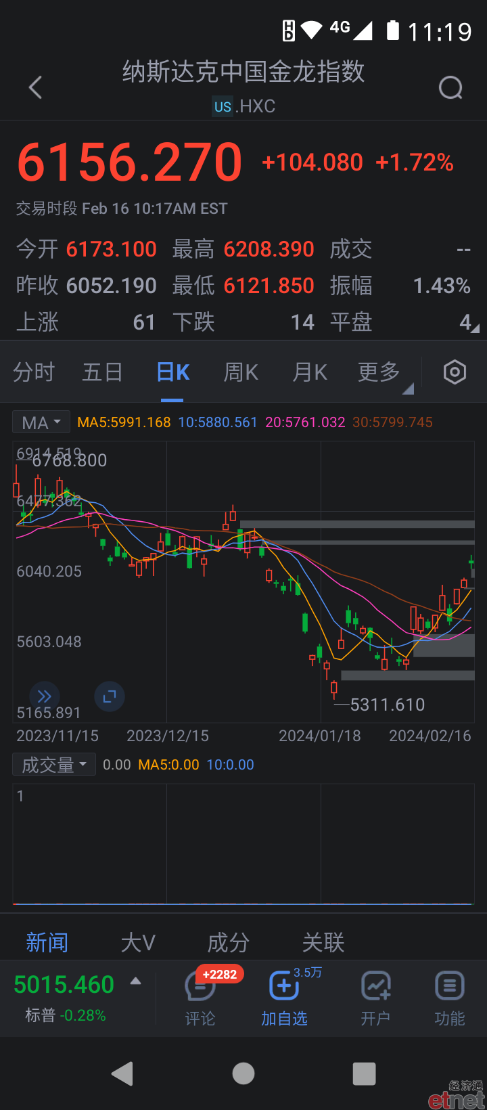Open the 成分 constituents tab
The width and height of the screenshot is (487, 1110).
tap(229, 942)
